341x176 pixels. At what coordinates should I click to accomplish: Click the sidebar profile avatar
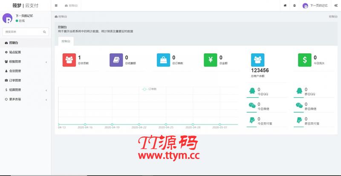tap(7, 18)
